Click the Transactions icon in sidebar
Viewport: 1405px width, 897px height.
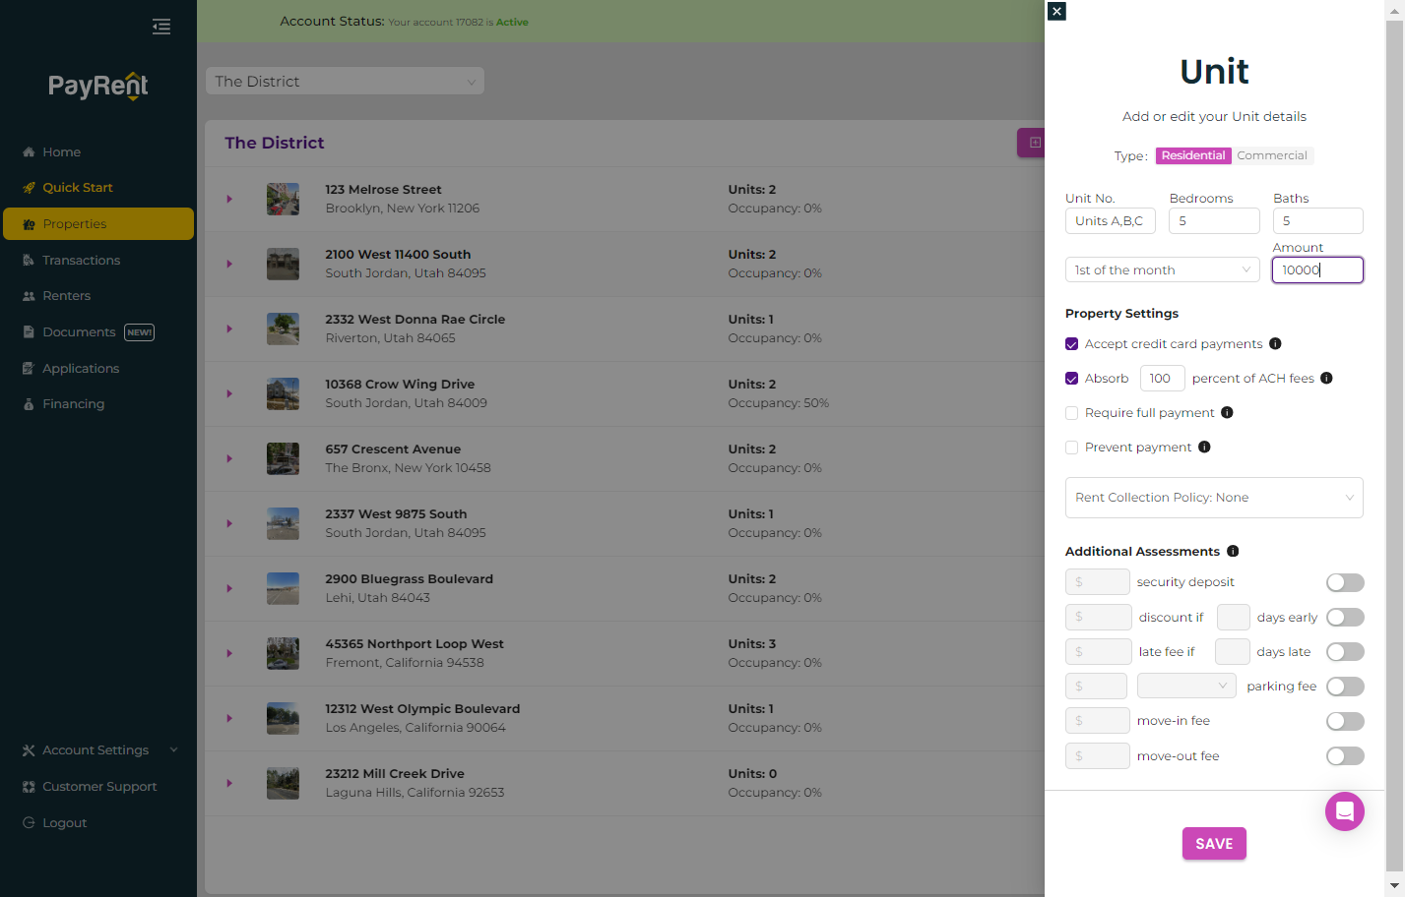point(29,261)
